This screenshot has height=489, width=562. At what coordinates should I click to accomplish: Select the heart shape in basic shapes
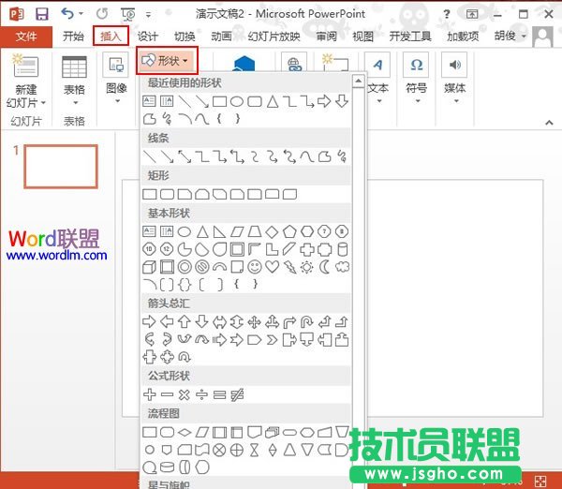pyautogui.click(x=272, y=267)
